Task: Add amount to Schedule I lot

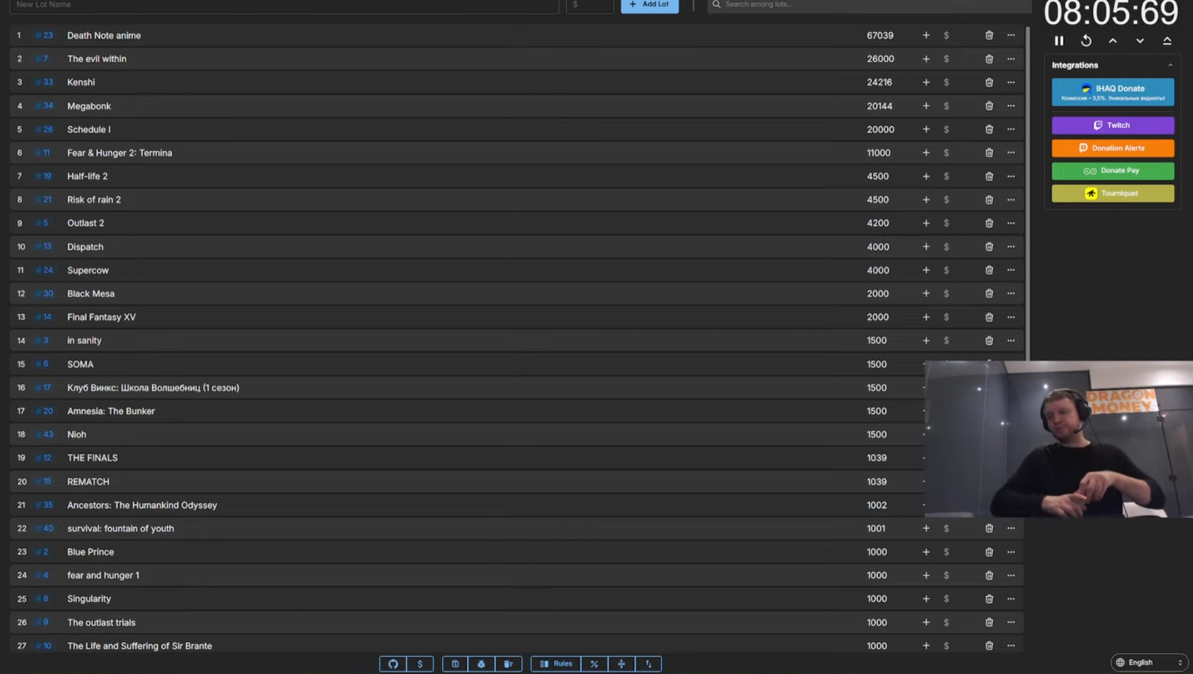Action: [x=926, y=129]
